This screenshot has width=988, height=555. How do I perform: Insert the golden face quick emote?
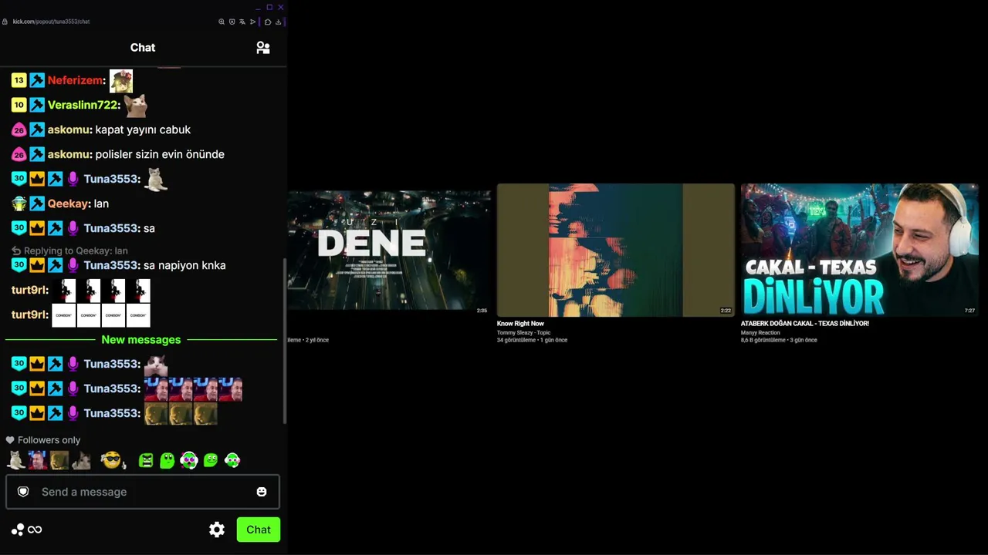click(59, 460)
